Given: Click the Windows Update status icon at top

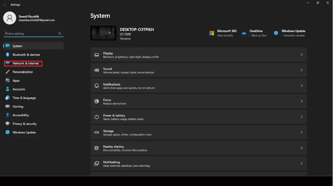Looking at the screenshot, I should pos(276,33).
